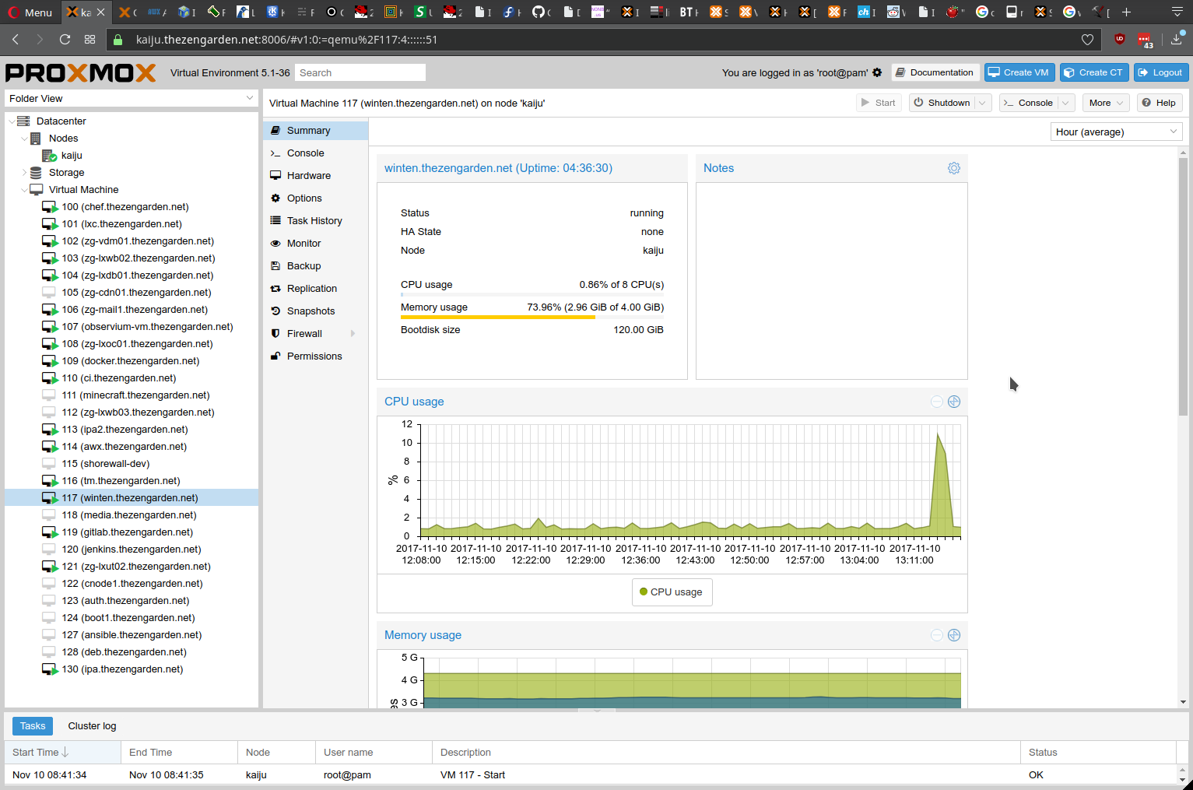Viewport: 1193px width, 790px height.
Task: Click the CPU usage zoom-out minus icon
Action: coord(937,402)
